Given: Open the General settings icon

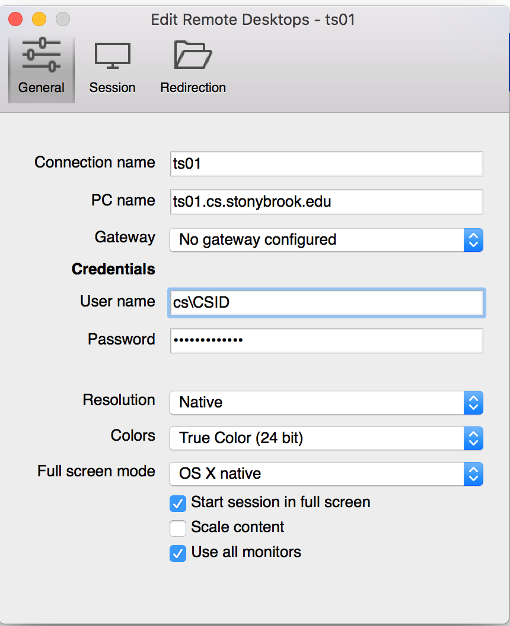Looking at the screenshot, I should [x=41, y=57].
